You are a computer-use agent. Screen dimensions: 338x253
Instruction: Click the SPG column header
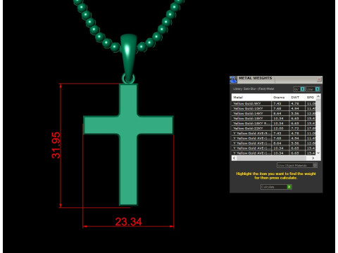click(311, 97)
